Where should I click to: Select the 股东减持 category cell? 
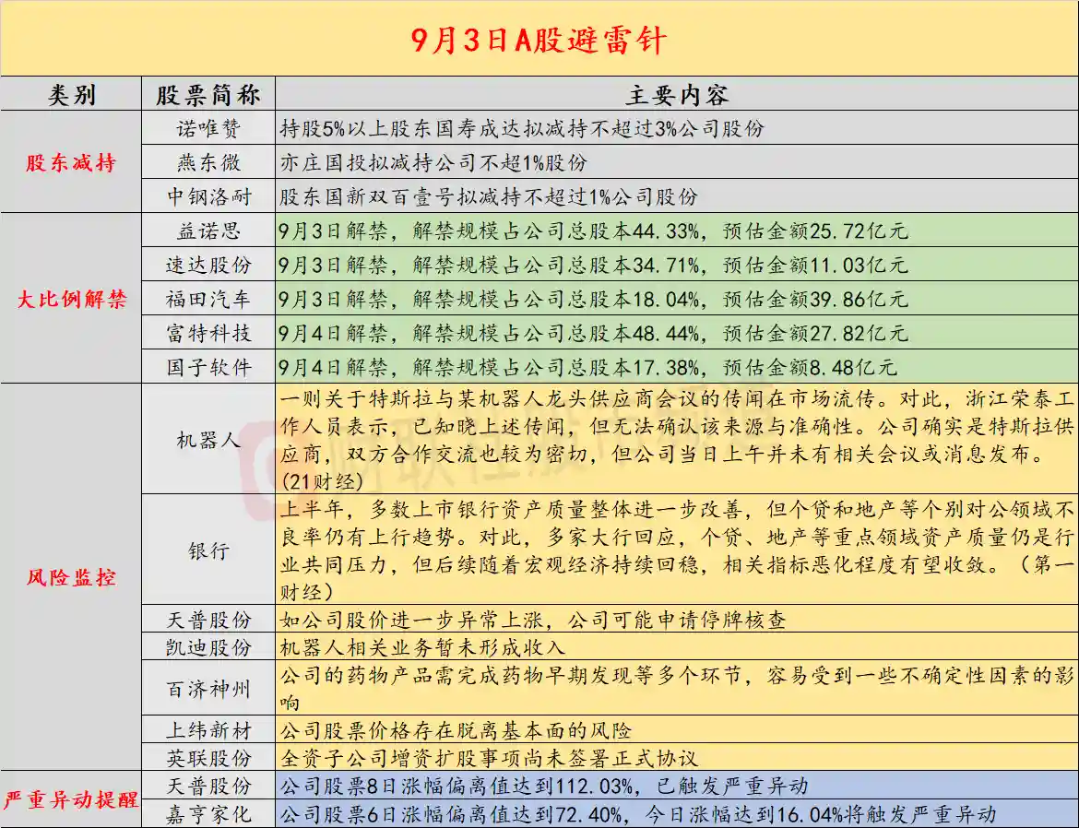69,161
